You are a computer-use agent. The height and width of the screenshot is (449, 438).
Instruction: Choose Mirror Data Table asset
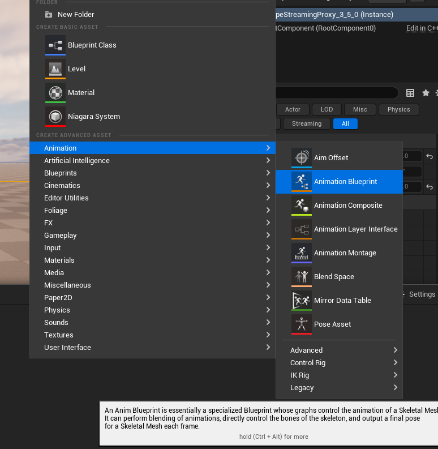point(339,300)
